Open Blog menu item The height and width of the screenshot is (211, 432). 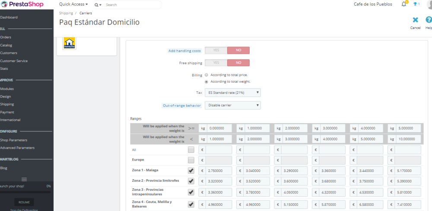[3, 168]
